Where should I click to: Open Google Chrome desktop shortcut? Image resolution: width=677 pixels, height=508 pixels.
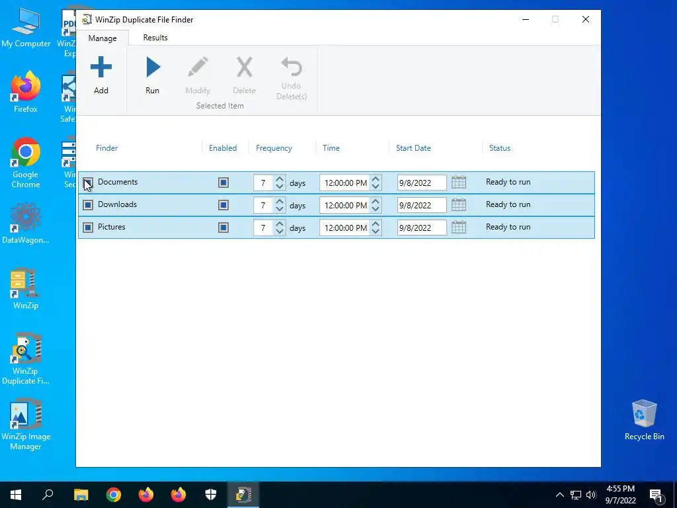[26, 163]
